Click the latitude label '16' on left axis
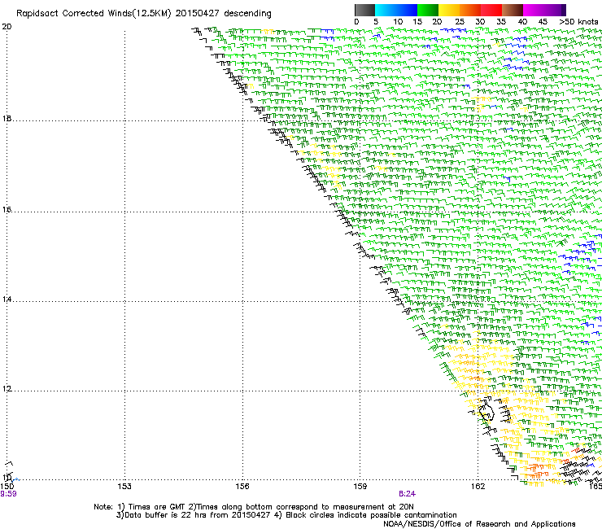 click(7, 209)
